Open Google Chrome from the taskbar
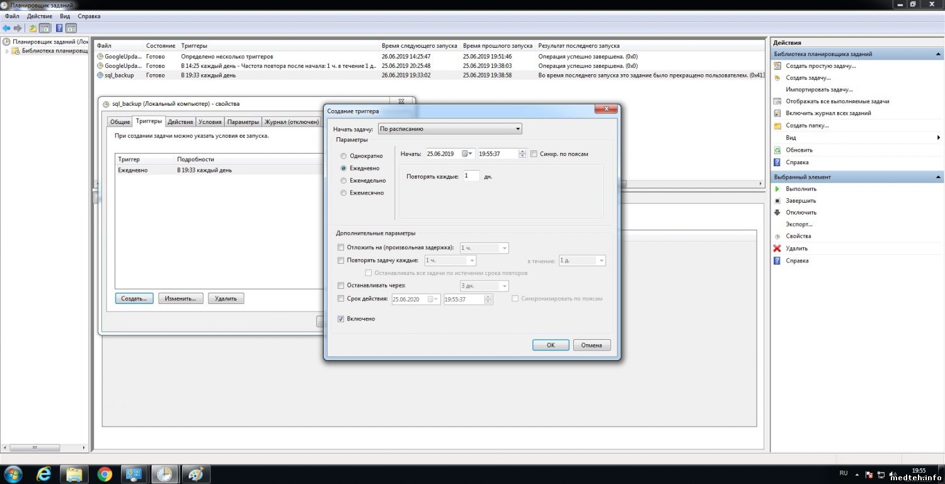 pos(105,474)
